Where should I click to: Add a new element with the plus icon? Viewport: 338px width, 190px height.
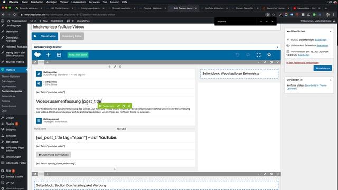(x=48, y=55)
